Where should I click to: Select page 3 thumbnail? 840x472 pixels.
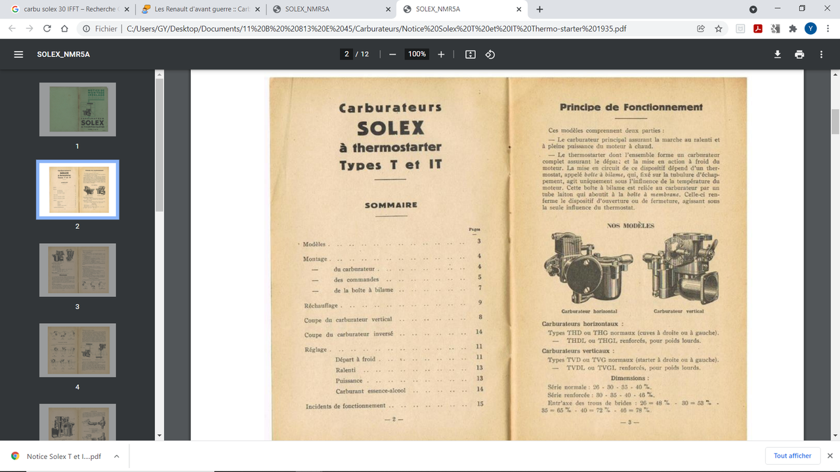77,270
